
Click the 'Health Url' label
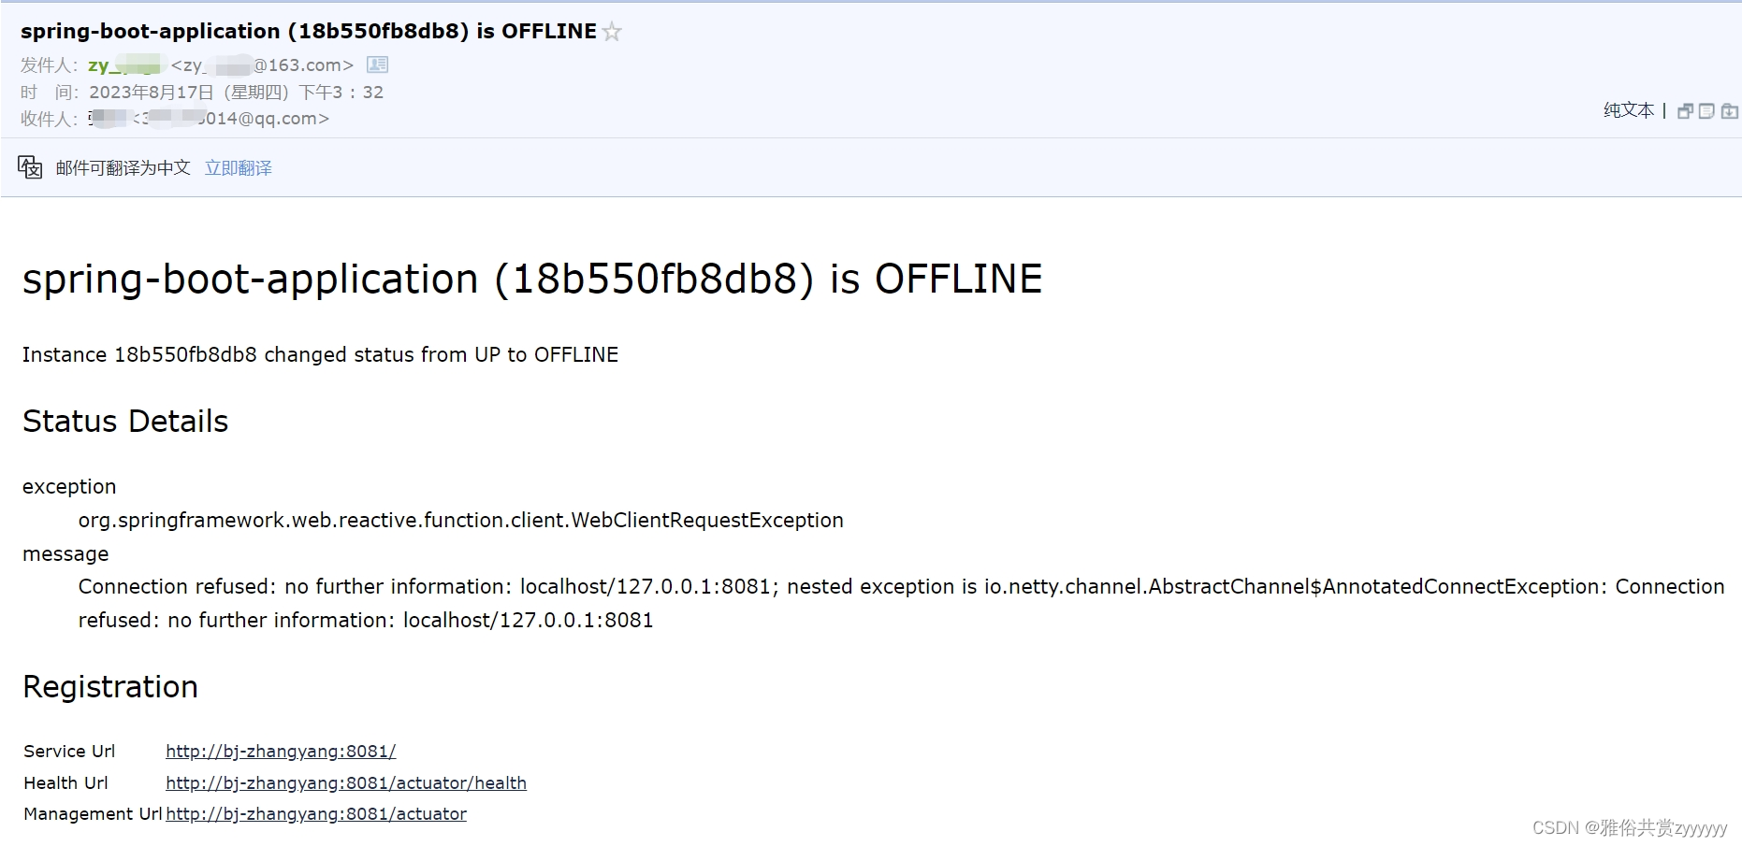[x=65, y=783]
